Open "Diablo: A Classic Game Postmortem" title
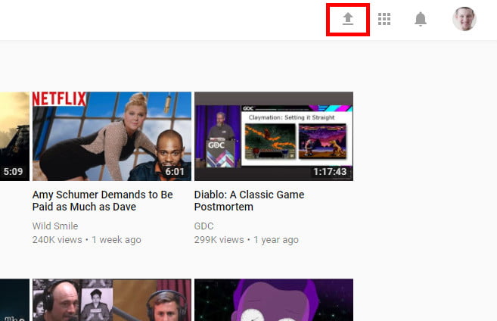497x321 pixels. click(x=250, y=201)
